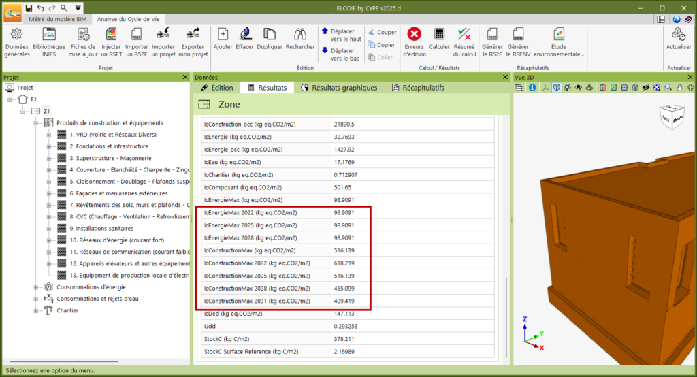Run the Calculer calculation
The image size is (697, 377).
point(439,34)
